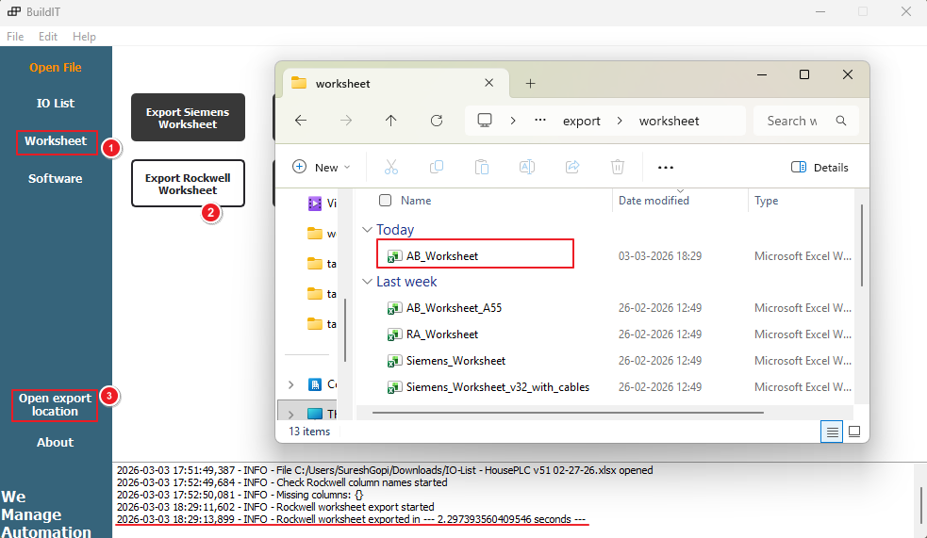Viewport: 927px width, 538px height.
Task: Expand the breadcrumb chevron after export
Action: tap(619, 121)
